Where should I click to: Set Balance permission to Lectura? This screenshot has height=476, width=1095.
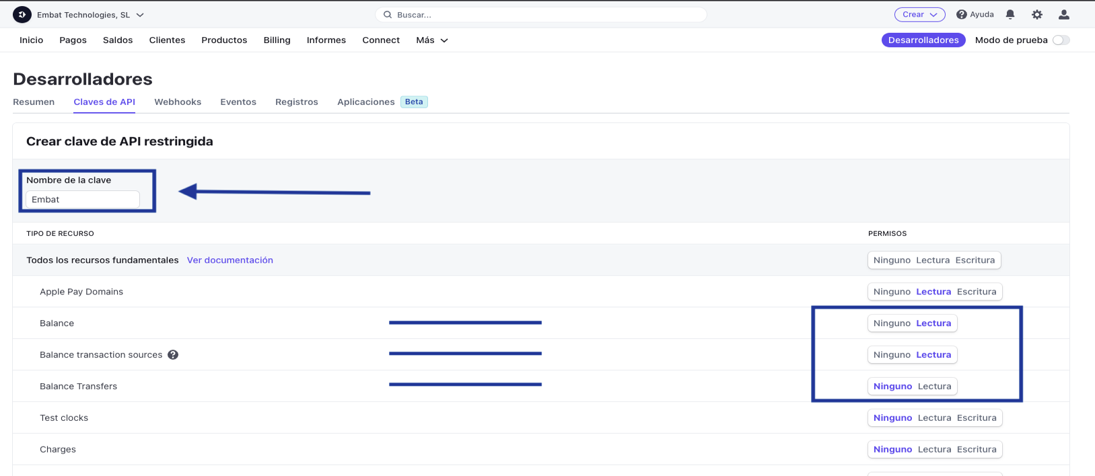tap(933, 323)
